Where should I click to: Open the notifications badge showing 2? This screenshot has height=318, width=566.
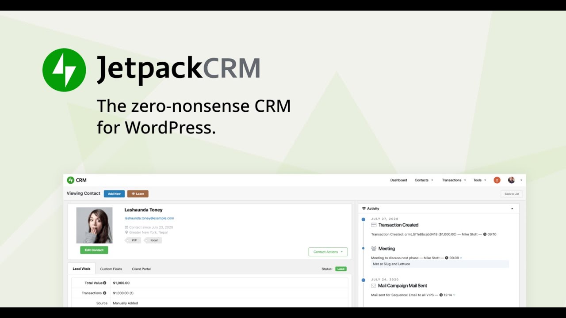[497, 180]
